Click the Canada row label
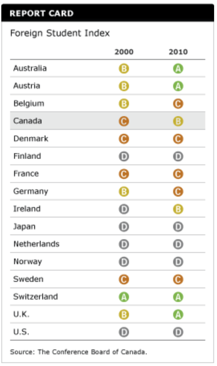217x366 pixels. coord(27,121)
